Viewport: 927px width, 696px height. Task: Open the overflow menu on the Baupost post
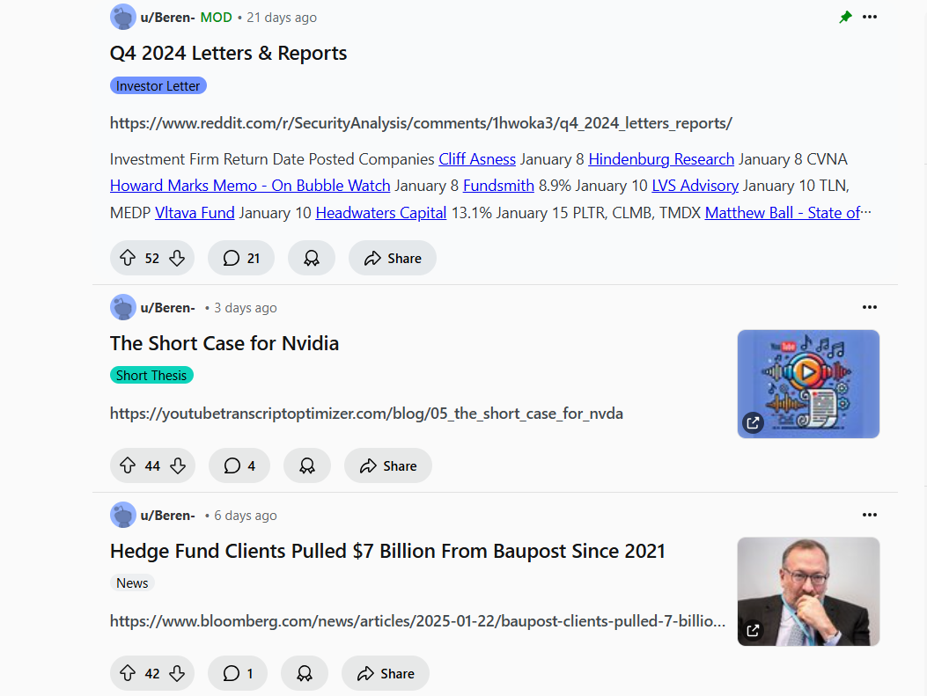pos(870,515)
